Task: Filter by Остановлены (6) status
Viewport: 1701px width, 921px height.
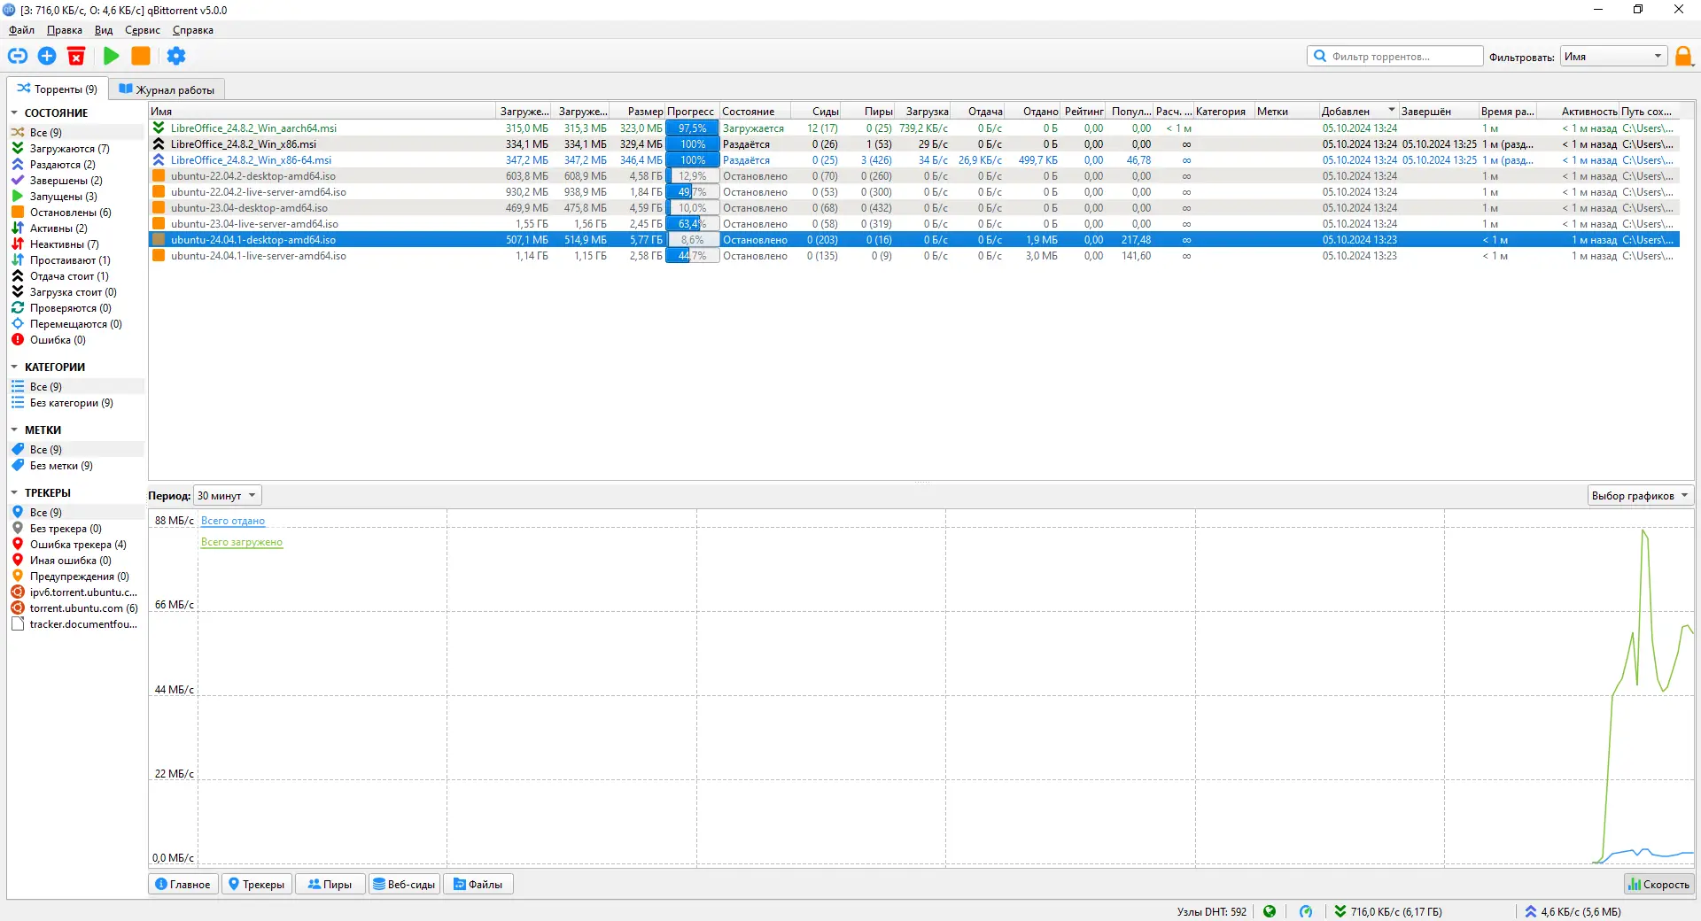Action: pos(76,213)
